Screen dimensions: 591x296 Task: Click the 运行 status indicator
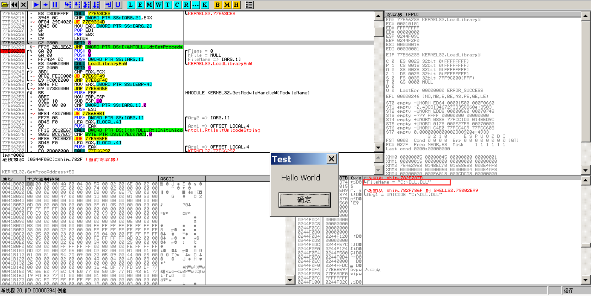[568, 291]
